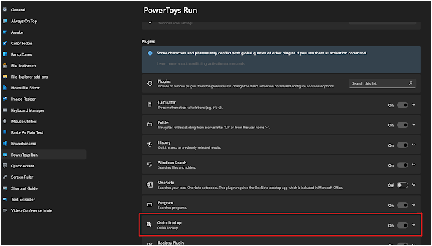The image size is (432, 246).
Task: Click the Screen Ruler icon
Action: [x=5, y=177]
